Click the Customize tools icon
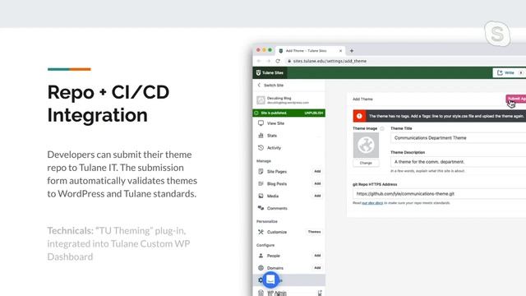Screen dimensions: 526x296 tap(261, 232)
